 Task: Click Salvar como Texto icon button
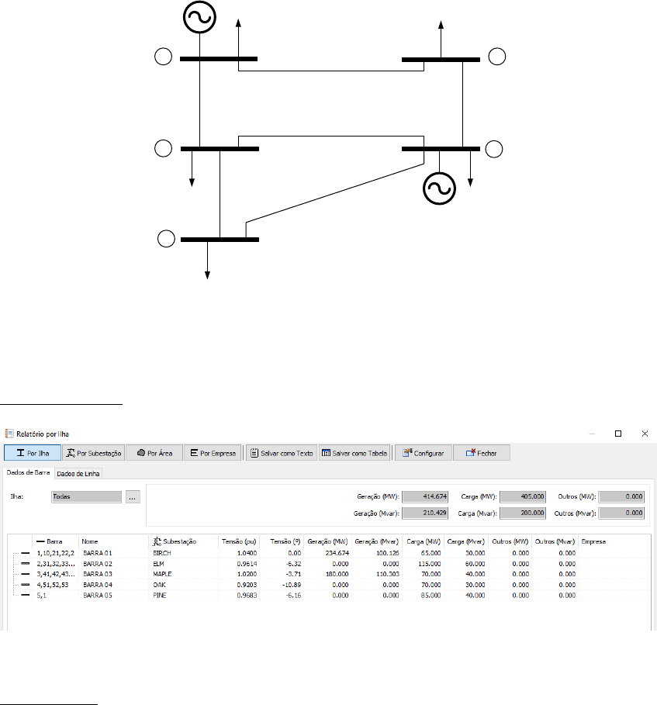pyautogui.click(x=281, y=453)
